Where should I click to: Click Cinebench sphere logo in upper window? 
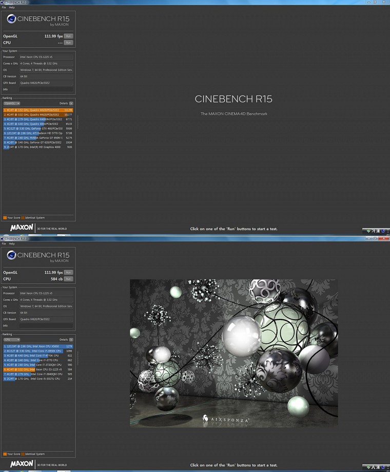click(x=11, y=19)
